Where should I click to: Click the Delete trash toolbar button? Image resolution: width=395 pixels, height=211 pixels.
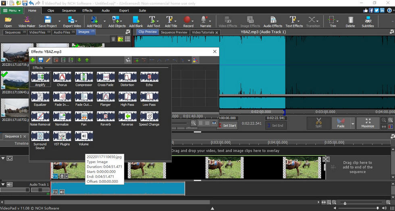click(350, 22)
